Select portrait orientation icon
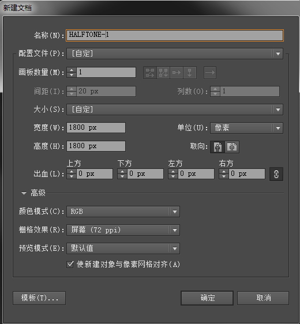This screenshot has height=324, width=300. point(217,147)
